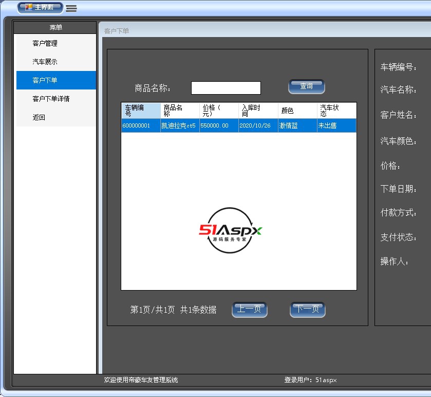
Task: Open 客户管理 from the sidebar menu
Action: point(45,43)
